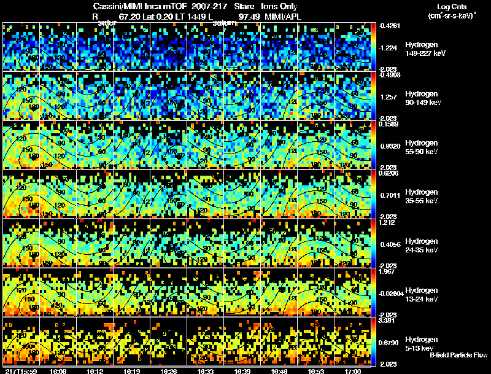Click the 16:26 time axis label
Viewport: 491px width, 374px height.
click(168, 371)
